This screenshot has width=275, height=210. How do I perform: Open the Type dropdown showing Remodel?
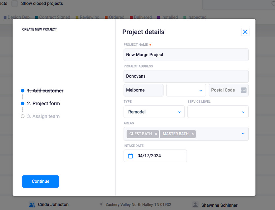(154, 112)
